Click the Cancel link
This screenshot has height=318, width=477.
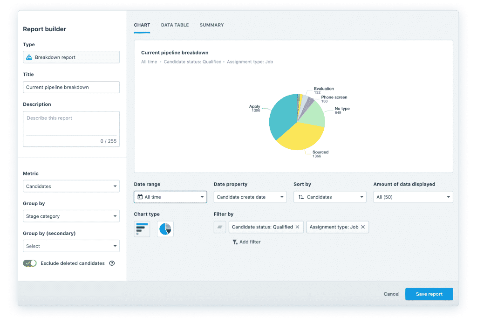[391, 294]
